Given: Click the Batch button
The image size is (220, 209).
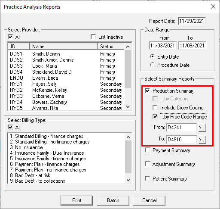Looking at the screenshot, I should pyautogui.click(x=113, y=200).
